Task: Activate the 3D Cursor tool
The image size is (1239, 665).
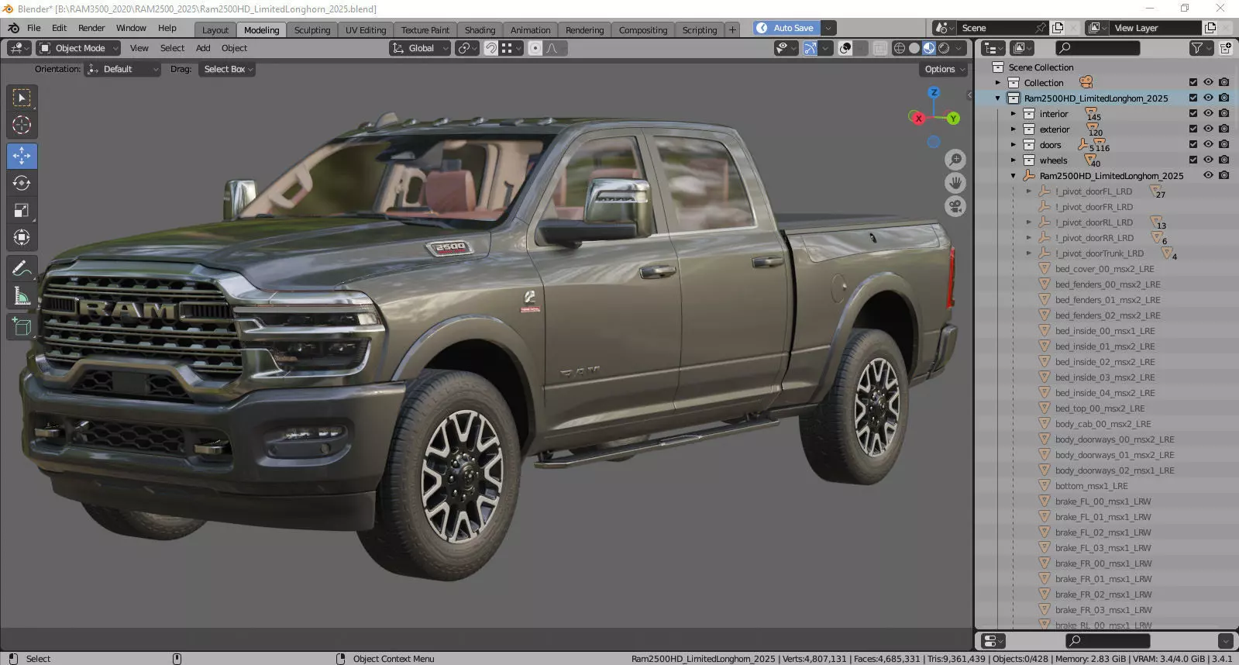Action: pos(22,125)
